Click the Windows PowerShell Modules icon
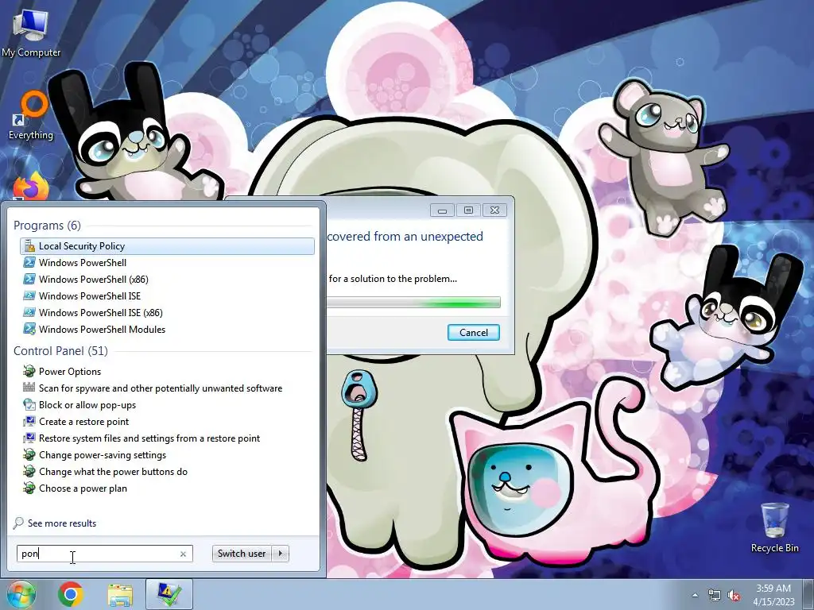Image resolution: width=814 pixels, height=610 pixels. (x=29, y=329)
